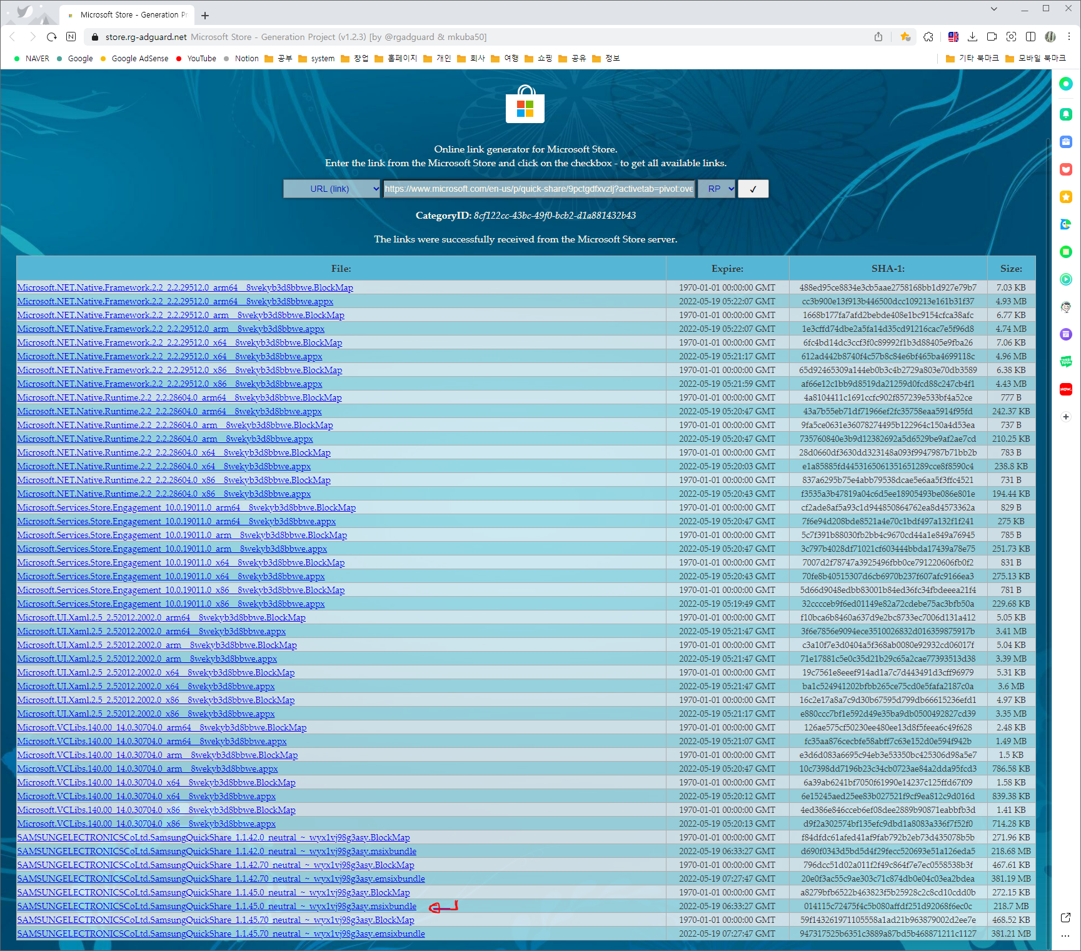The height and width of the screenshot is (951, 1081).
Task: Open the Notion bookmark
Action: 241,59
